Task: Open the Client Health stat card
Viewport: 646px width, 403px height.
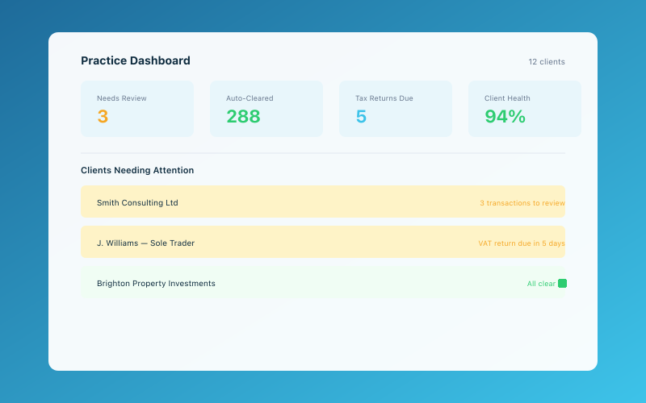Action: [524, 109]
